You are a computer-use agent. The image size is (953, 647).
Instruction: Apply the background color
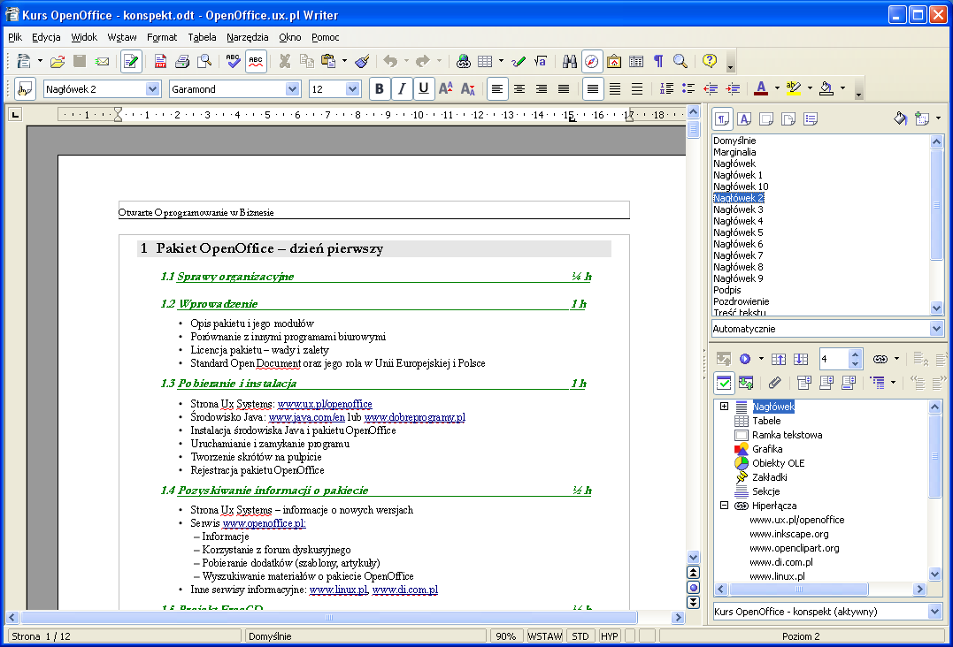pos(826,89)
